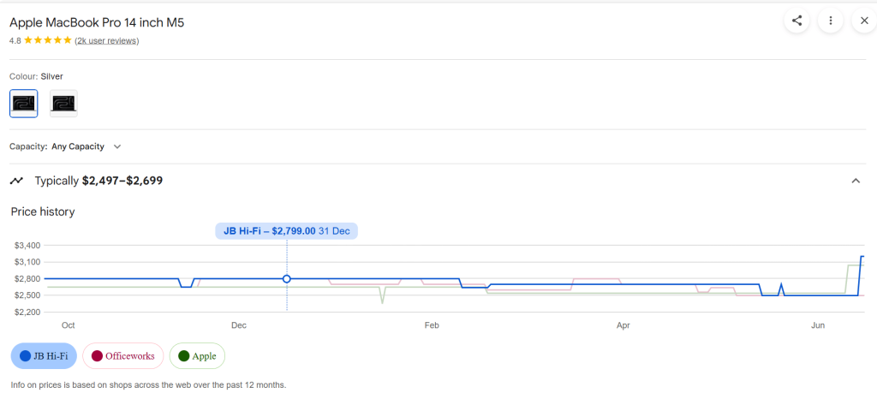Image resolution: width=877 pixels, height=393 pixels.
Task: Click the Apr month label
Action: (623, 325)
